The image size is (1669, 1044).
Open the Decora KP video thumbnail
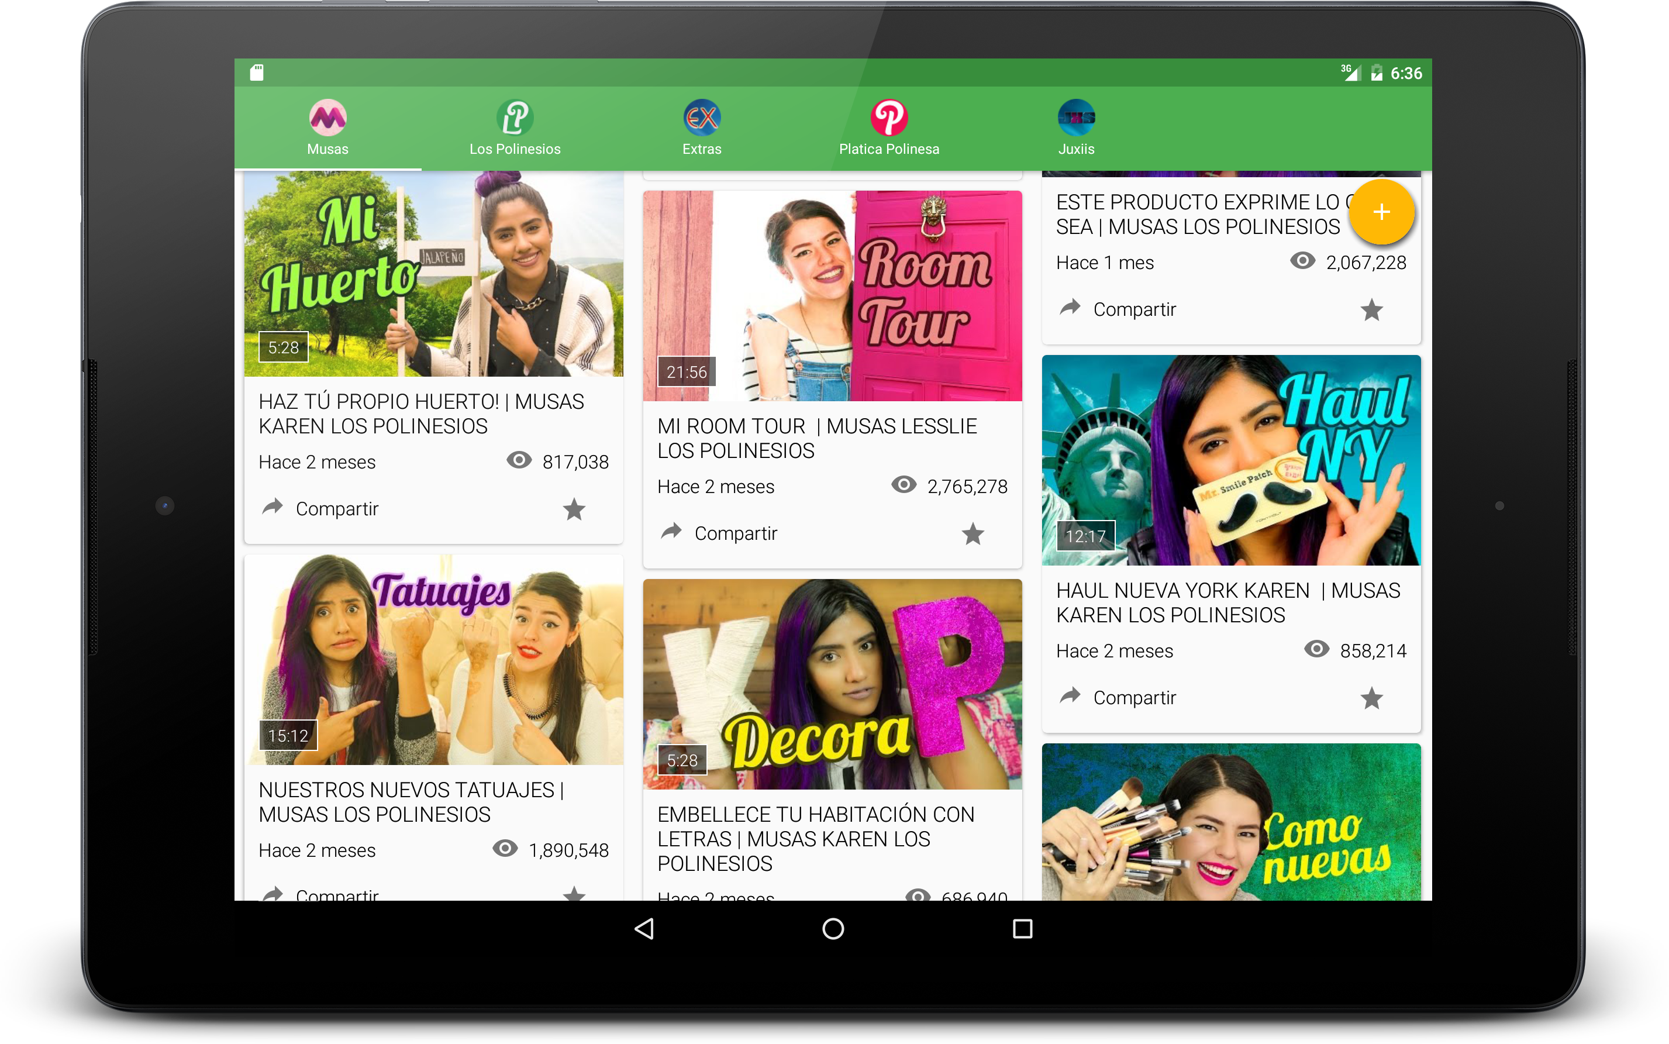click(832, 684)
